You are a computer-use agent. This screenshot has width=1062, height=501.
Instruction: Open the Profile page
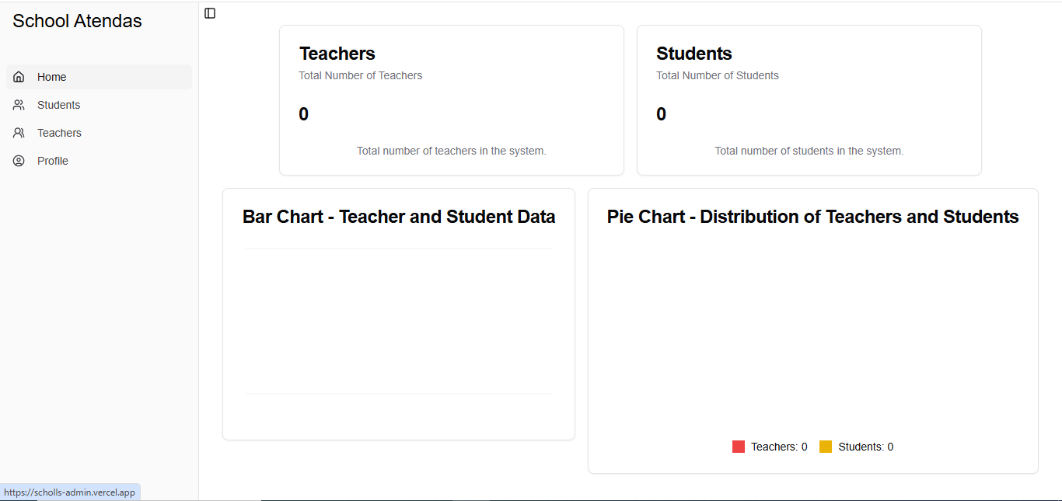click(52, 160)
